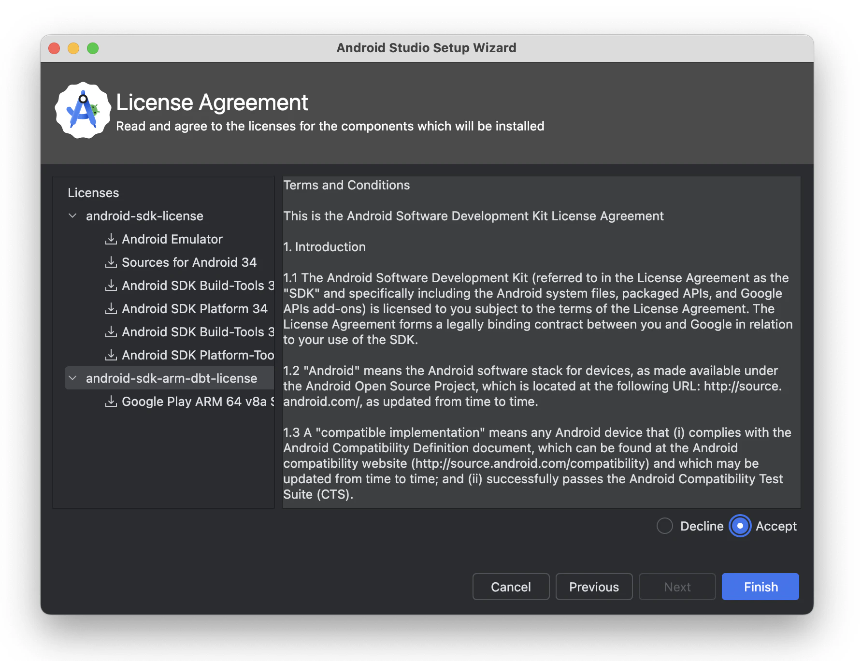Select the Decline radio button
Viewport: 861px width, 661px height.
pyautogui.click(x=665, y=526)
